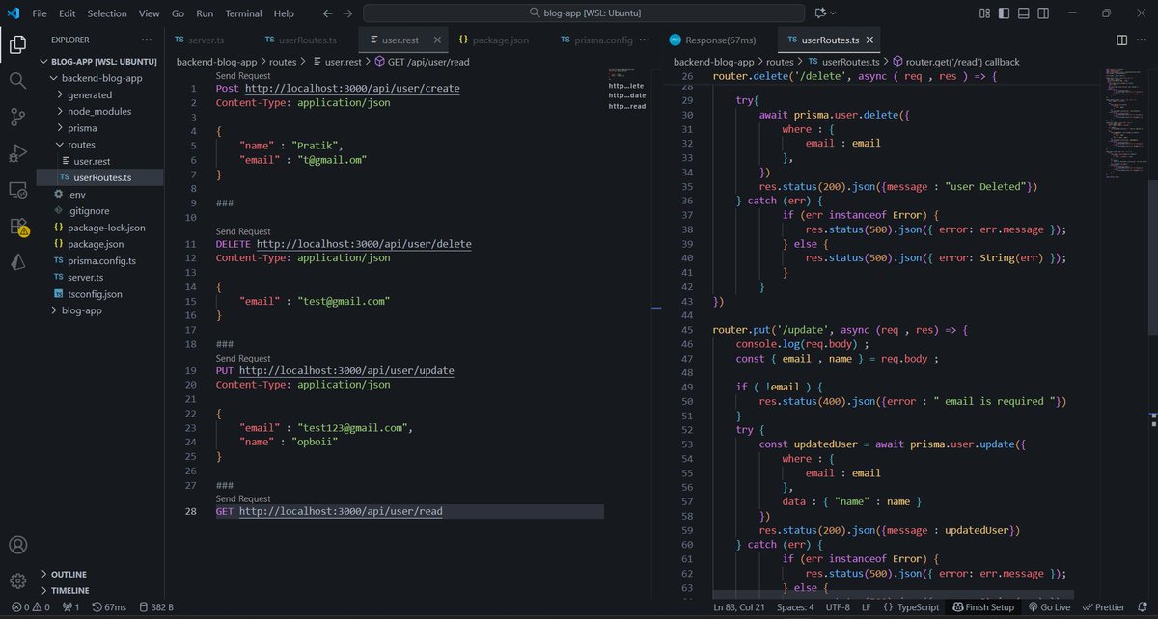
Task: Expand the prisma folder
Action: click(61, 127)
